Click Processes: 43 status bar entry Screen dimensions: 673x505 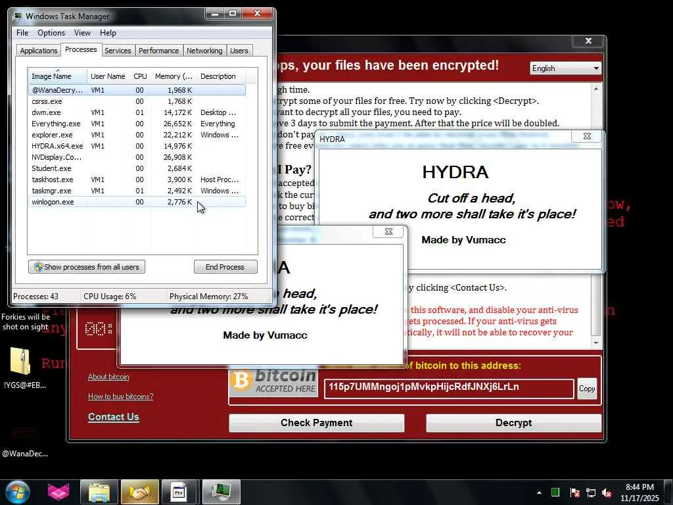(x=35, y=297)
